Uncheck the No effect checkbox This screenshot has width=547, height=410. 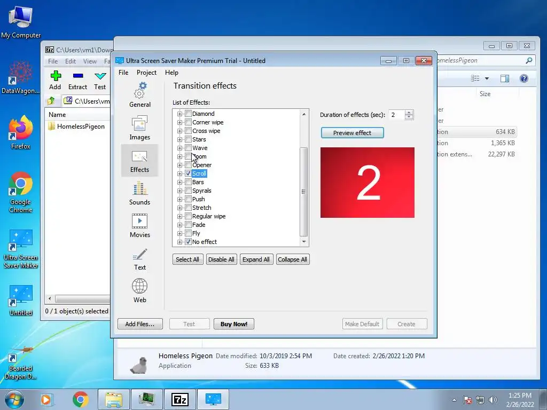189,242
